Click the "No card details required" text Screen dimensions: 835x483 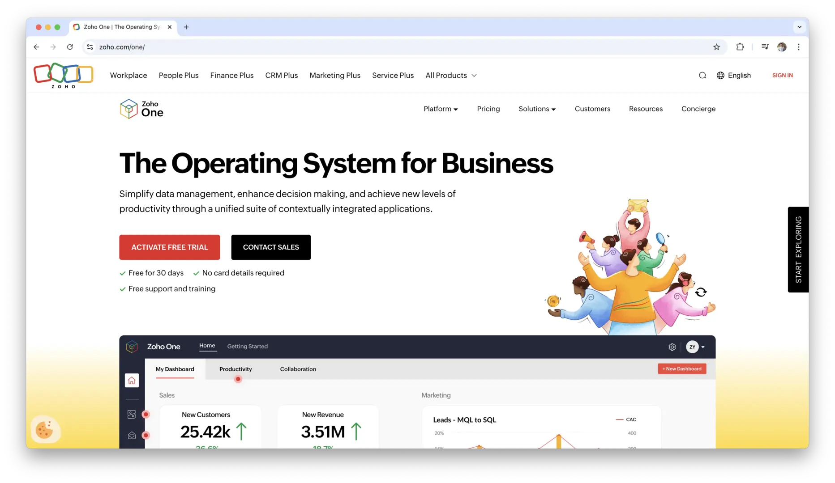pos(243,273)
